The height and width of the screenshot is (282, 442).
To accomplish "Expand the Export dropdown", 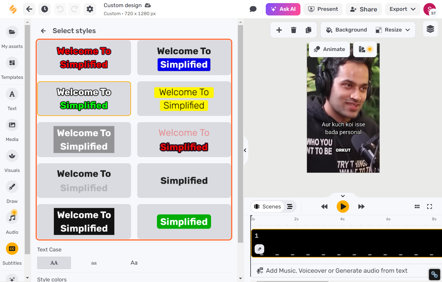I will click(x=402, y=9).
